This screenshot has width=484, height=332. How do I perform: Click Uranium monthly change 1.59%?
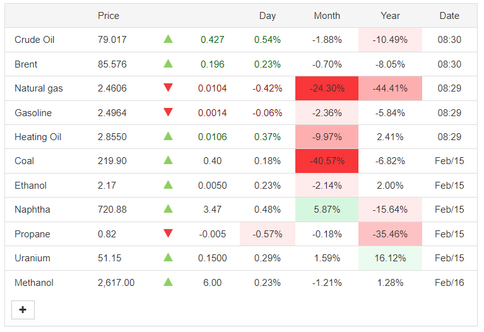click(327, 258)
